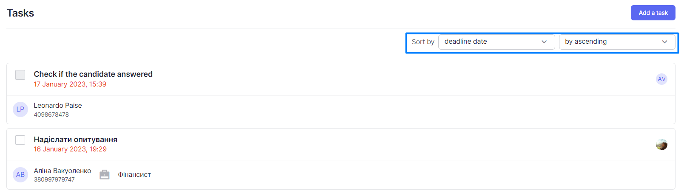684x193 pixels.
Task: Click the briefcase vacancy icon
Action: (x=105, y=174)
